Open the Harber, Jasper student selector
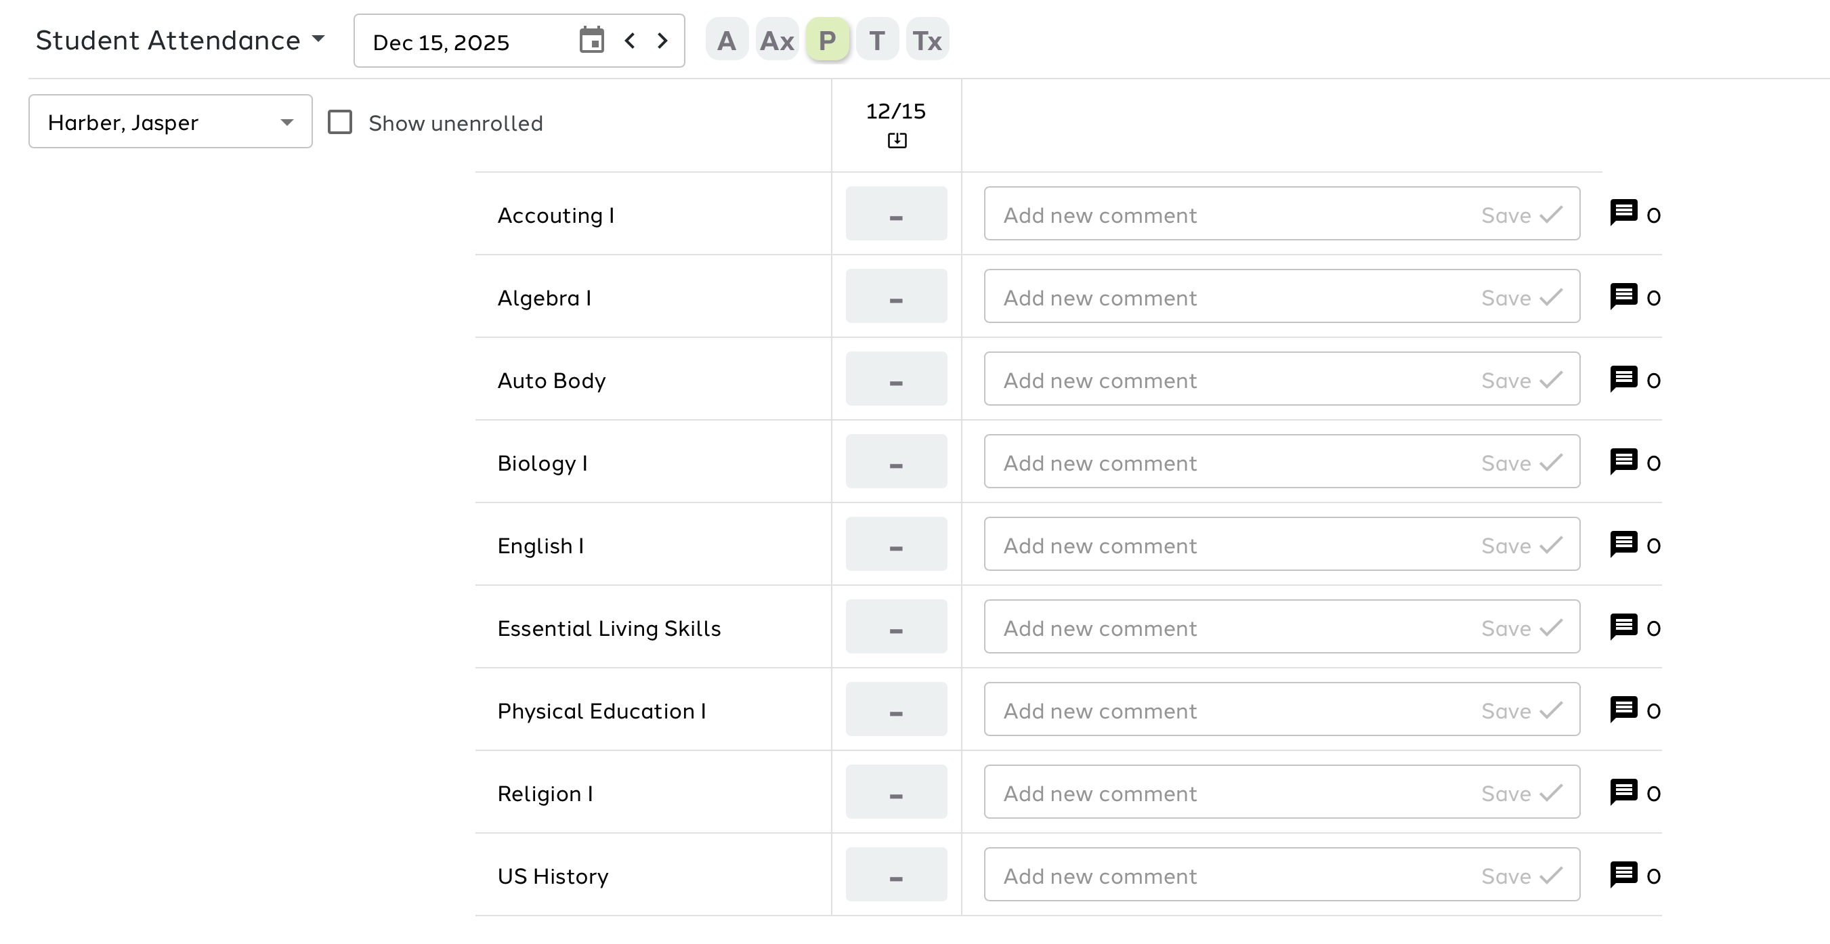Viewport: 1830px width, 944px height. pos(171,122)
